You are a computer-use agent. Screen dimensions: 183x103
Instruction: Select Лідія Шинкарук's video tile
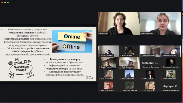point(129,63)
